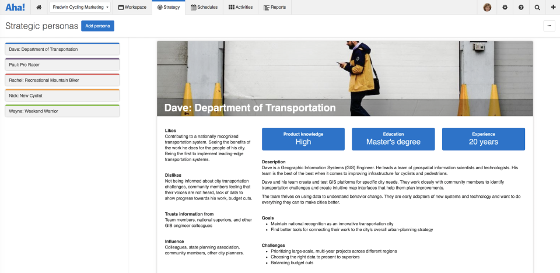Click the Workspace tab window icon

point(121,8)
